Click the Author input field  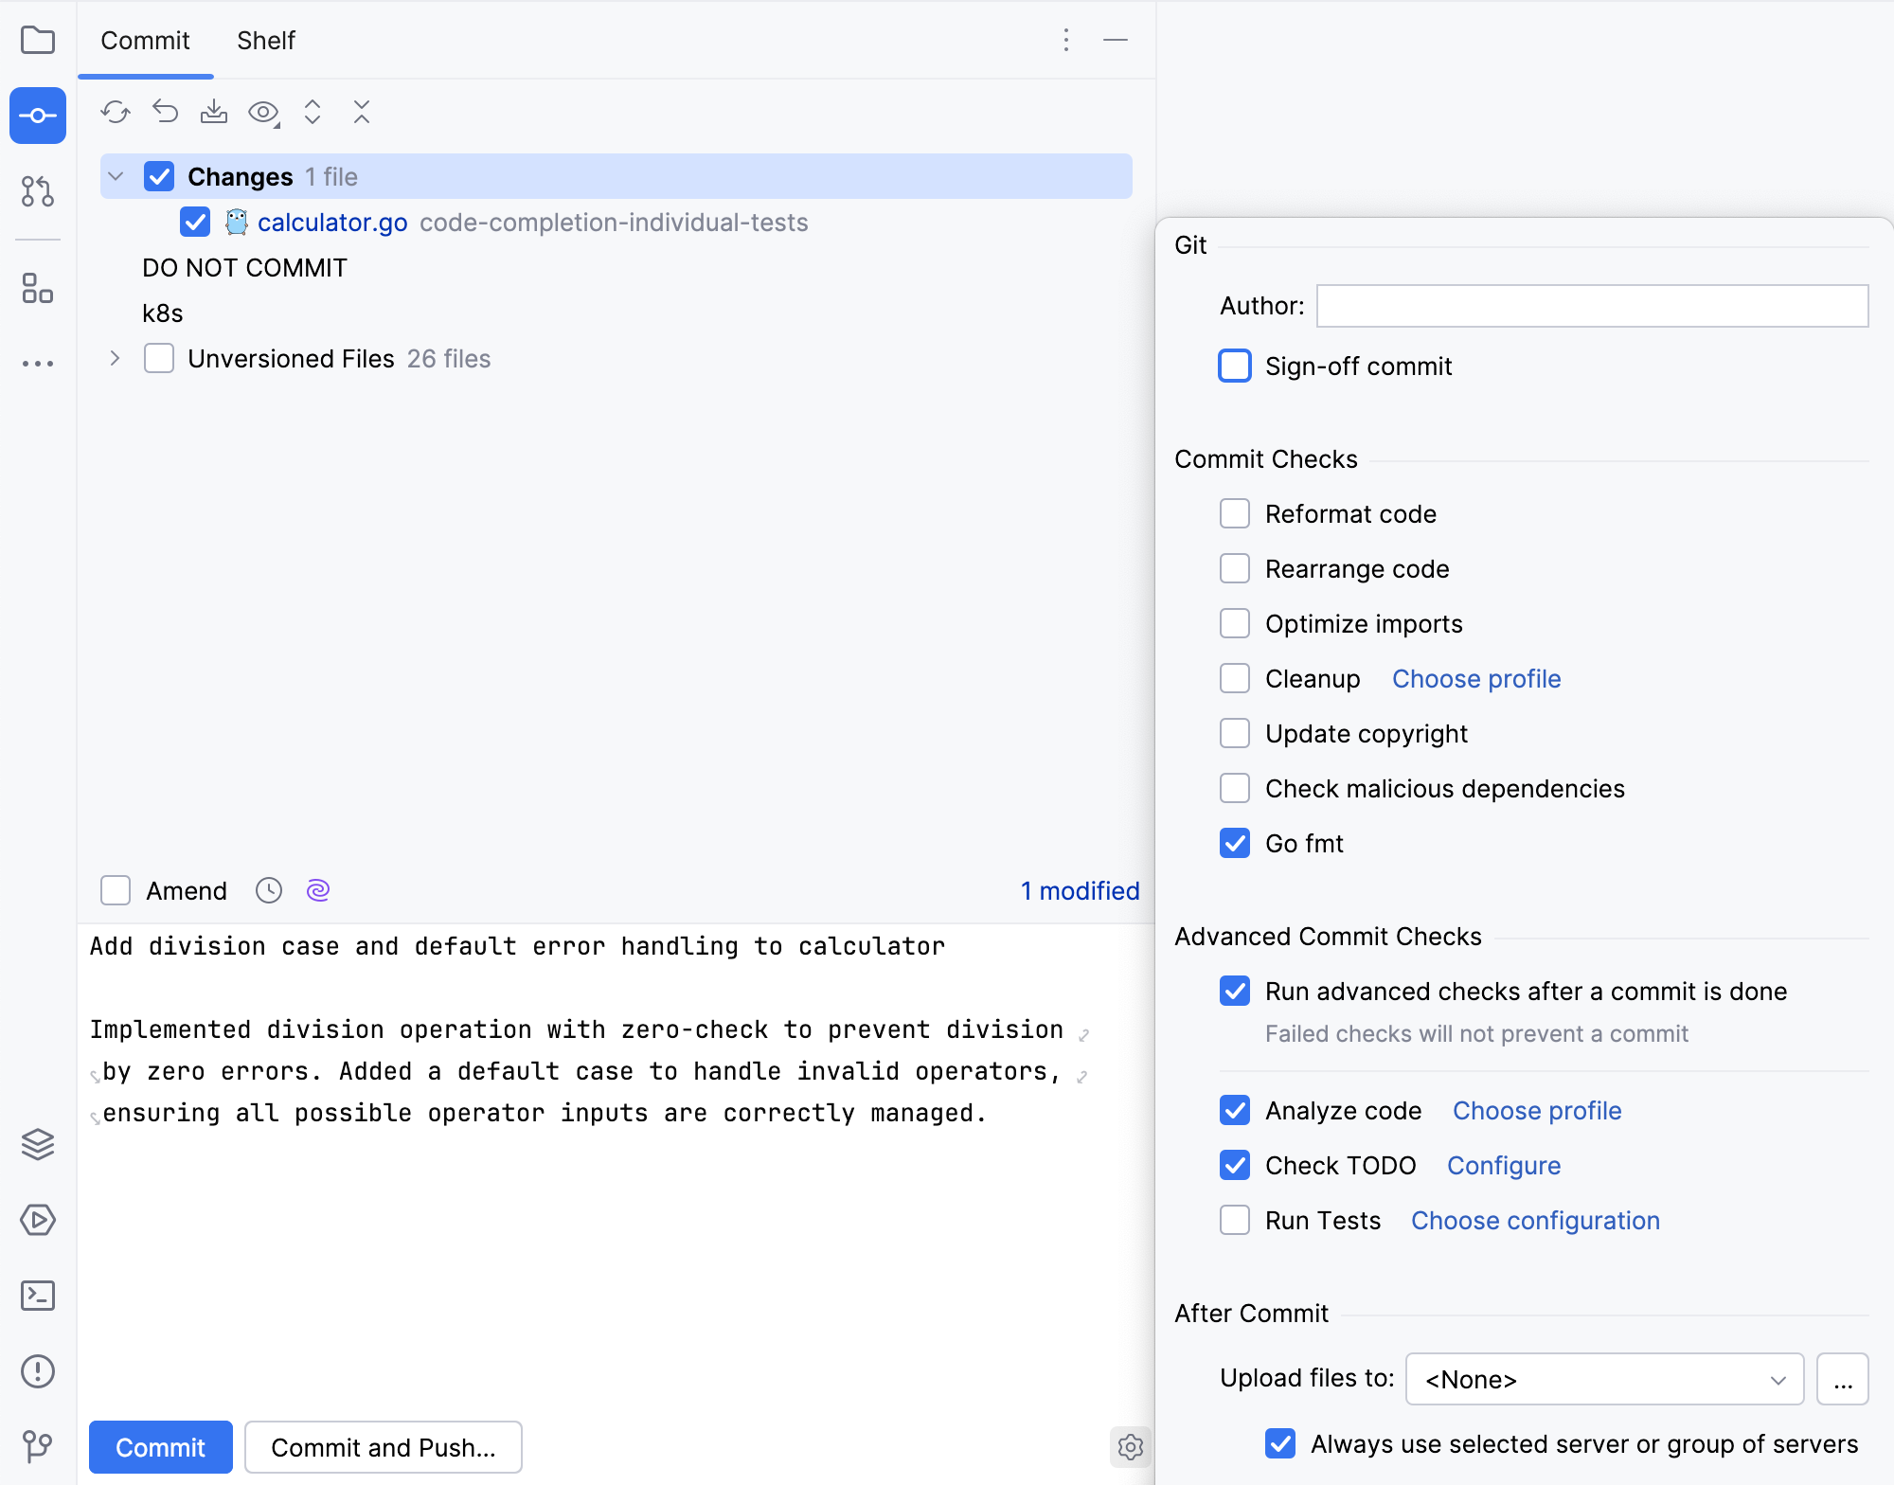[1594, 304]
